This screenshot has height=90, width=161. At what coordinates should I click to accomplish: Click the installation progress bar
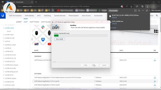81,35
